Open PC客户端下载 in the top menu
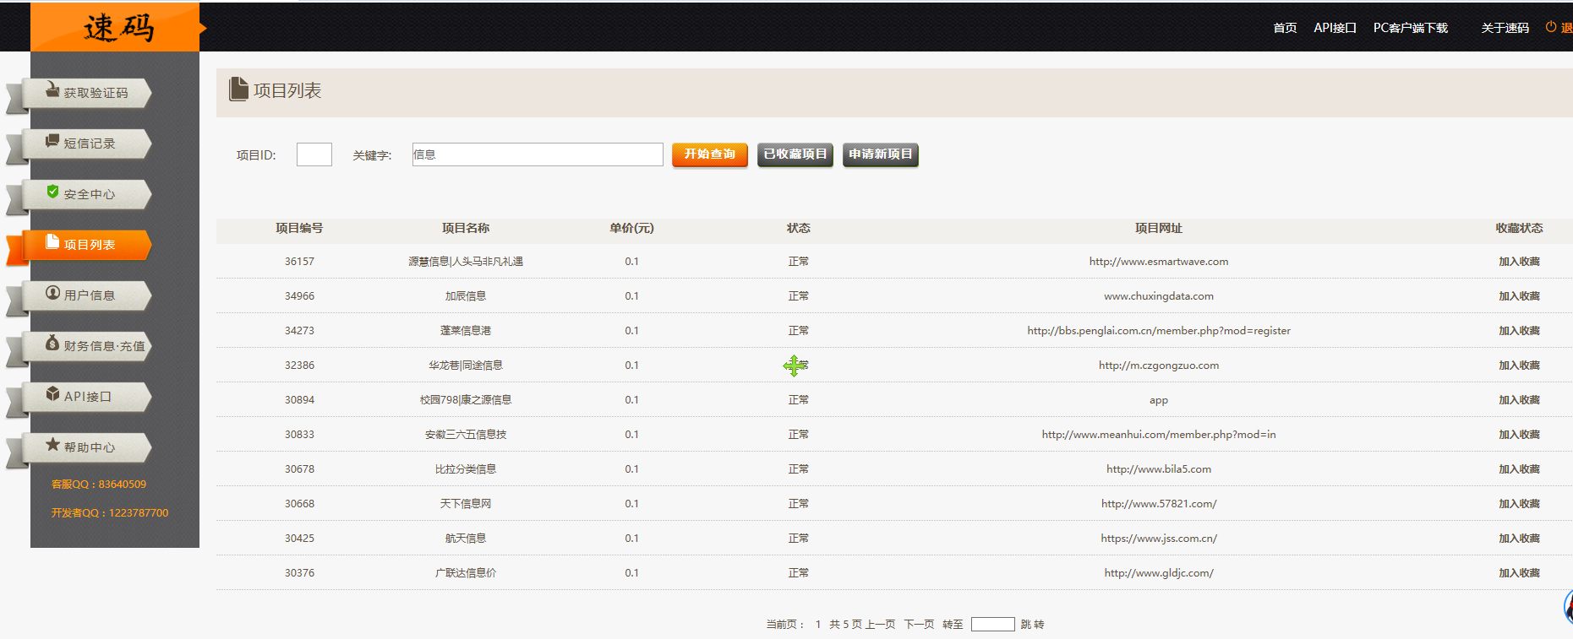This screenshot has width=1573, height=639. (x=1410, y=28)
